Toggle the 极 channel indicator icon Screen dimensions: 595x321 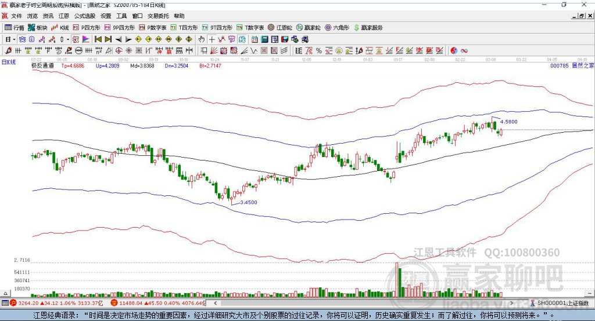coord(76,39)
